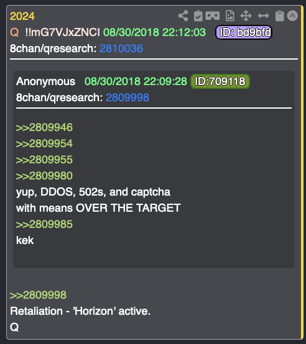Screen dimensions: 306x344
Task: Click the four-way move arrows icon
Action: point(246,16)
